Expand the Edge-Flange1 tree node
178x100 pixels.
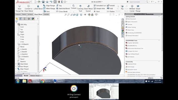[16, 69]
